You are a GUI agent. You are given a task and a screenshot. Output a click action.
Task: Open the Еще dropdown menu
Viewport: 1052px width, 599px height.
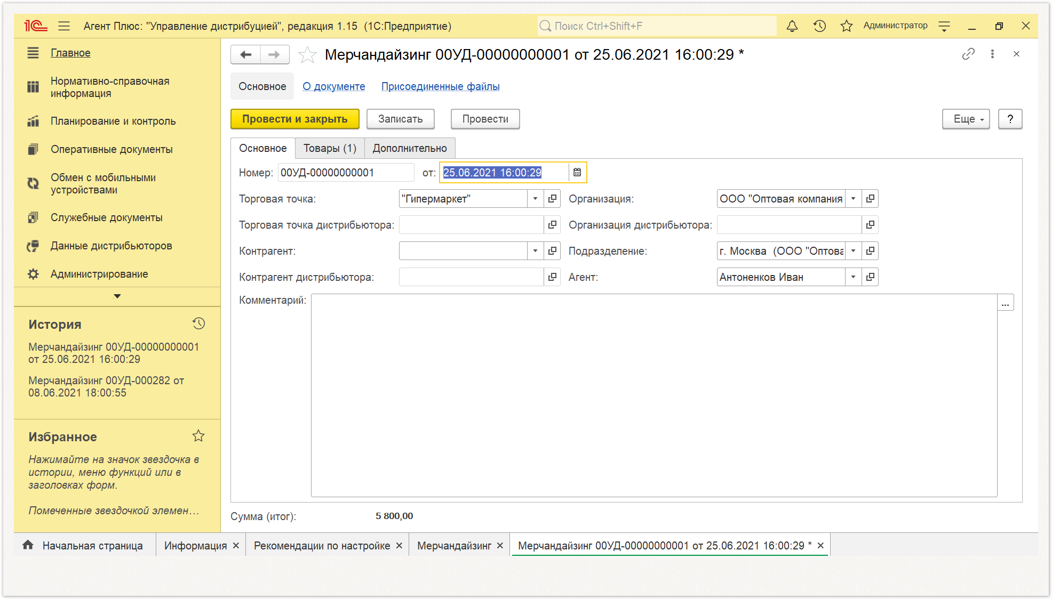tap(966, 119)
